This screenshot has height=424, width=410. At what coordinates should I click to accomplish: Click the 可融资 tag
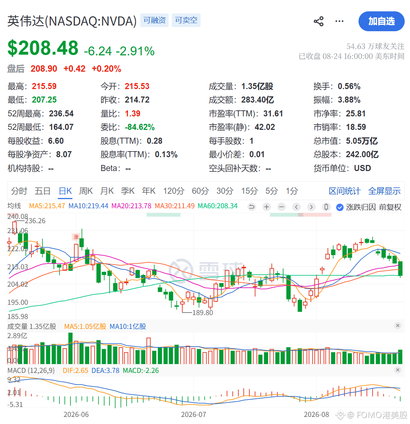[154, 20]
